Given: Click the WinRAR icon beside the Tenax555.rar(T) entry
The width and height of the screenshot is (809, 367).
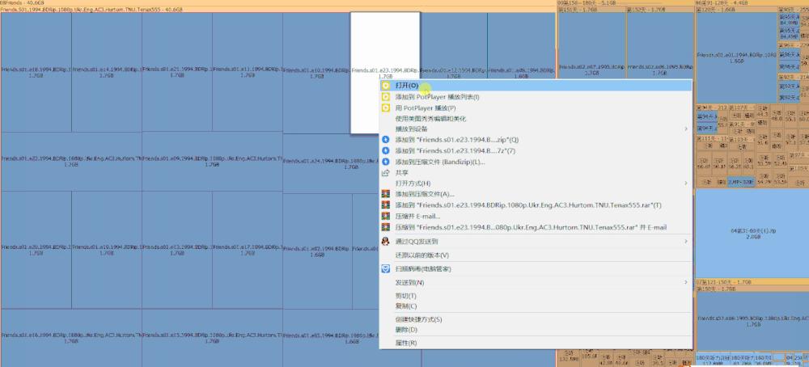Looking at the screenshot, I should pyautogui.click(x=385, y=205).
